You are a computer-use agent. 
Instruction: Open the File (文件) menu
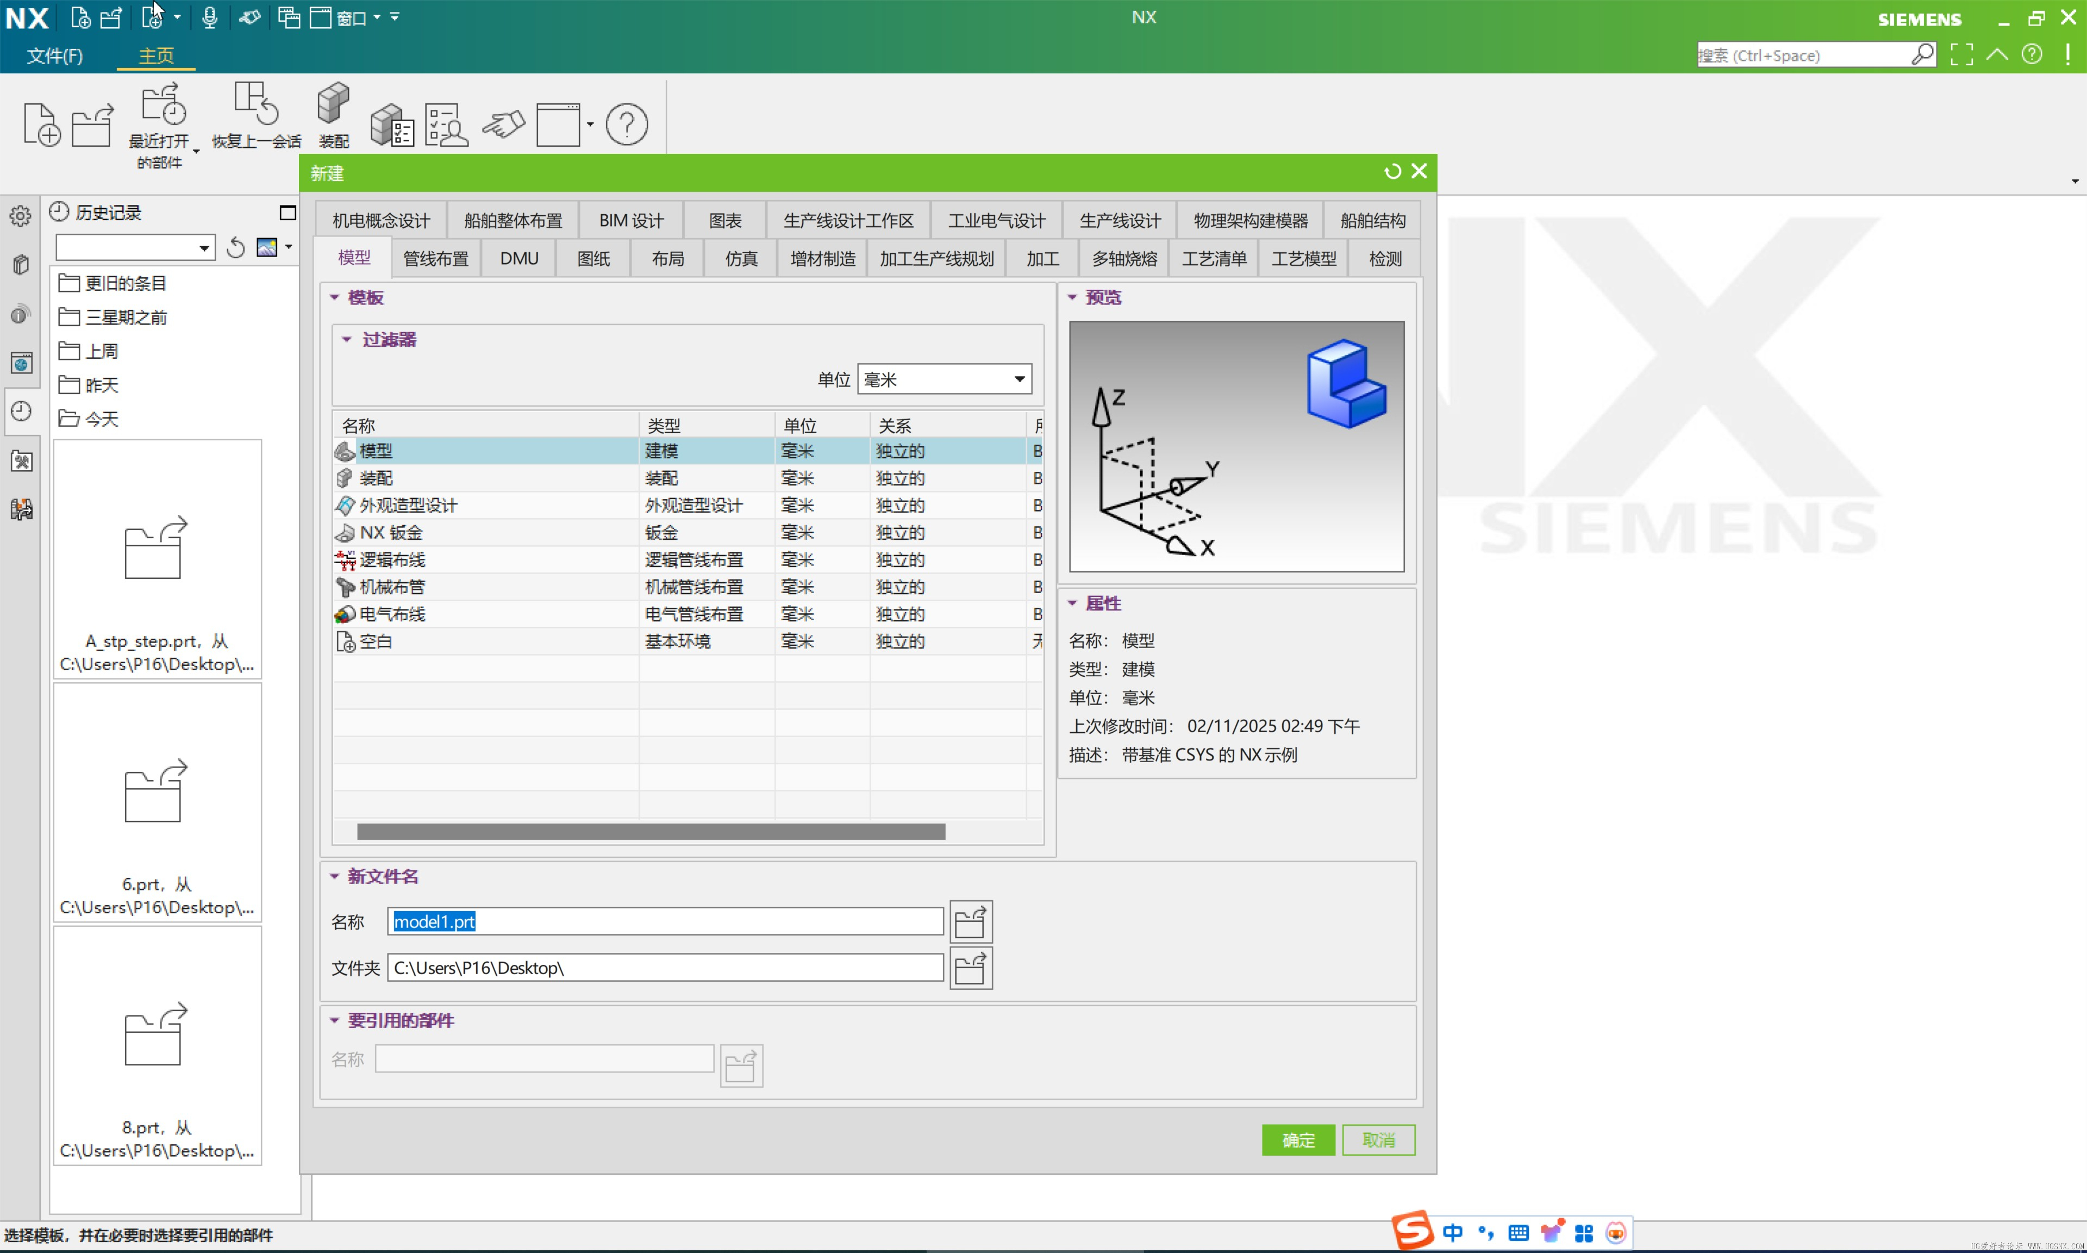point(55,56)
